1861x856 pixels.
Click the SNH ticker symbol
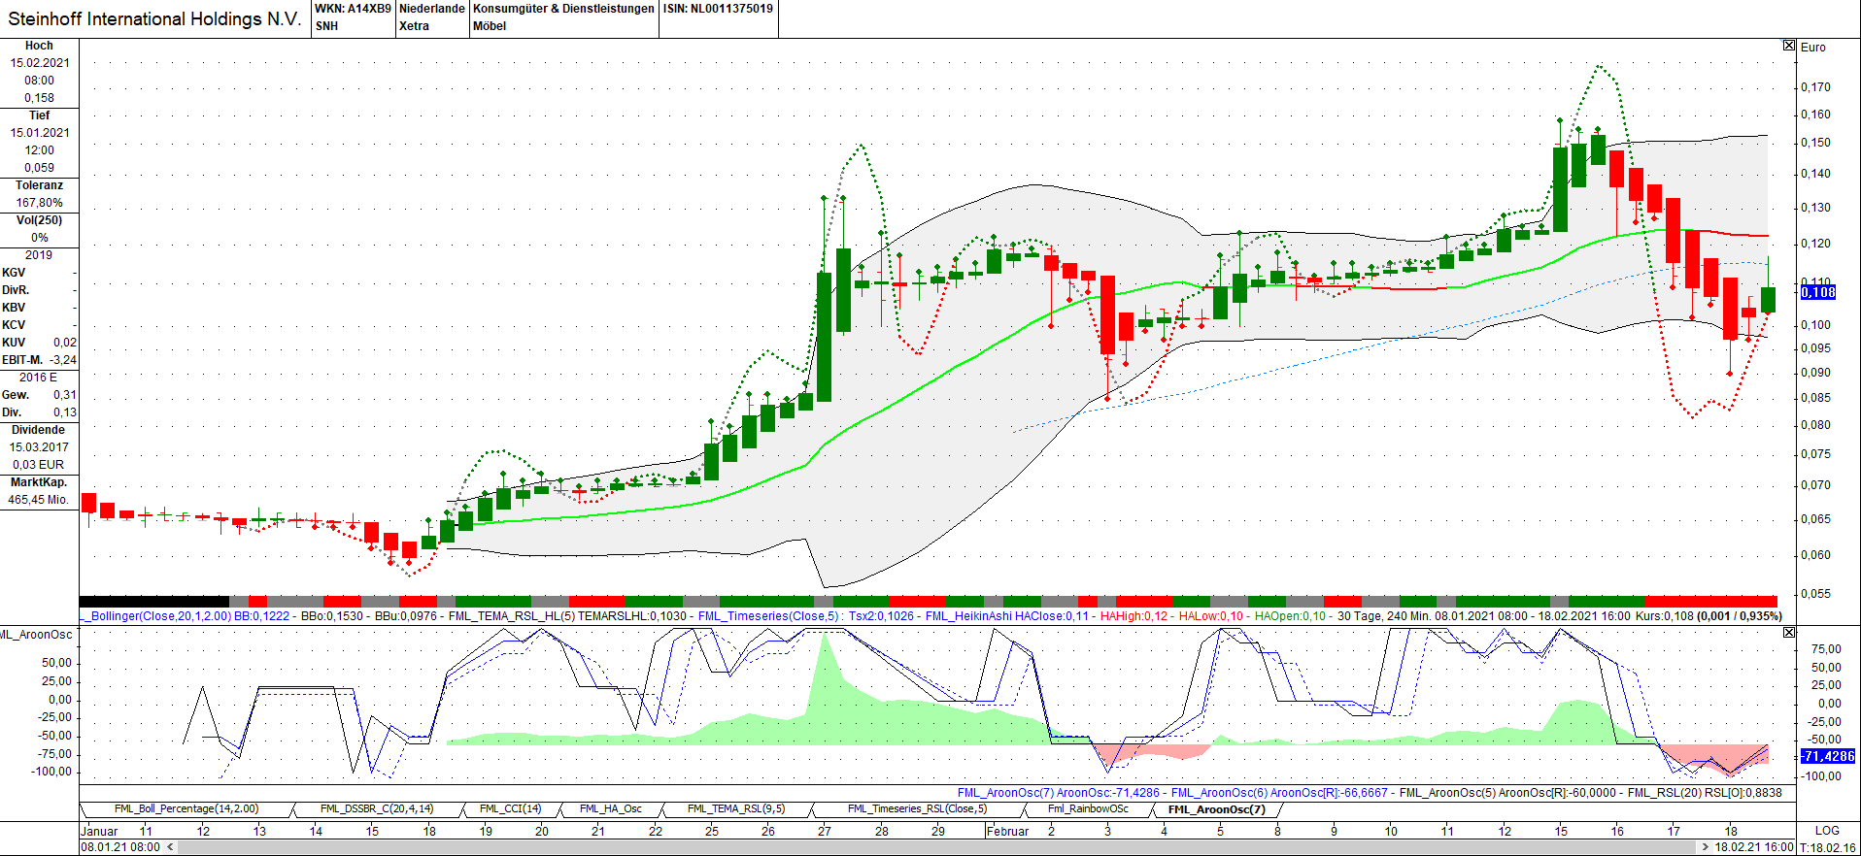(326, 26)
